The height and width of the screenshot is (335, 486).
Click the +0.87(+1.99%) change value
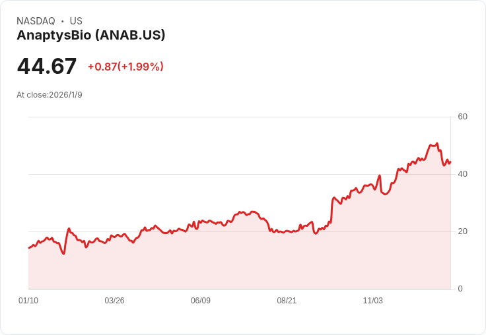click(125, 67)
